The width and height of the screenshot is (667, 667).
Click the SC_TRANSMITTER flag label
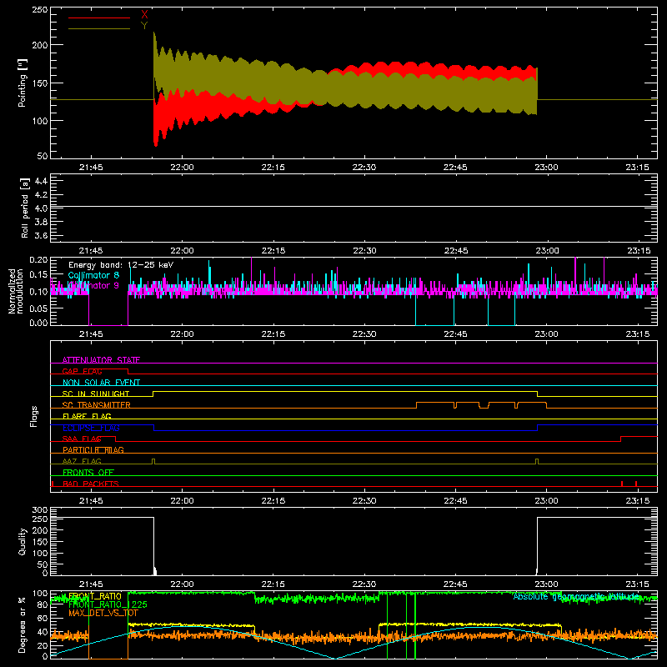coord(97,405)
